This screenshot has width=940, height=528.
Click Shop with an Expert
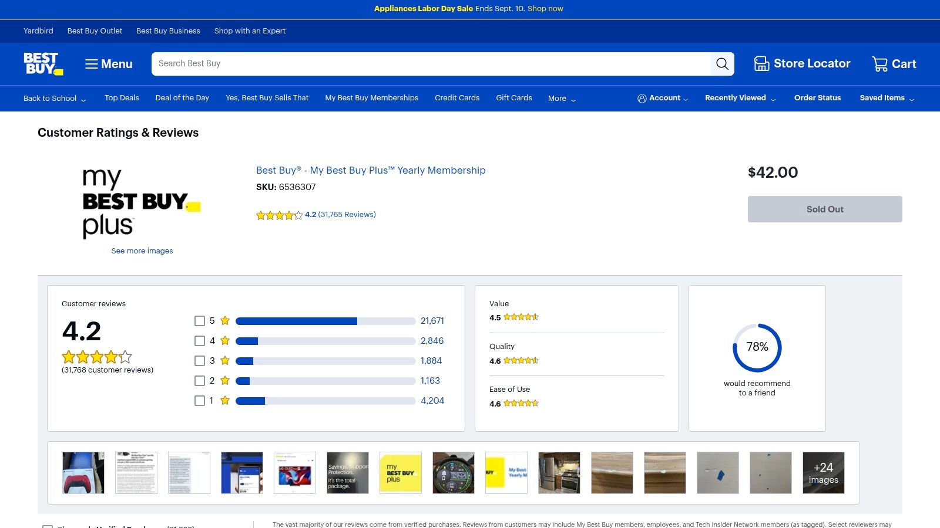250,31
